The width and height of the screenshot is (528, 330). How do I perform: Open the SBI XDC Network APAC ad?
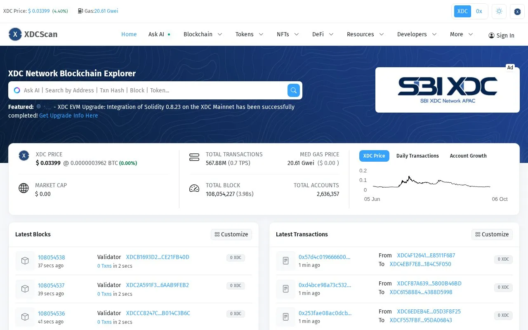[448, 90]
